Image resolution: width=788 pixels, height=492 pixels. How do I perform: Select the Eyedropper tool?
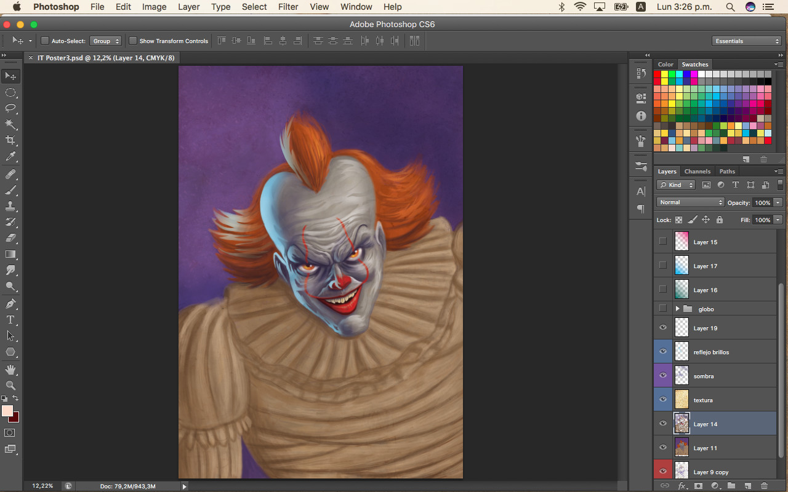pos(10,157)
